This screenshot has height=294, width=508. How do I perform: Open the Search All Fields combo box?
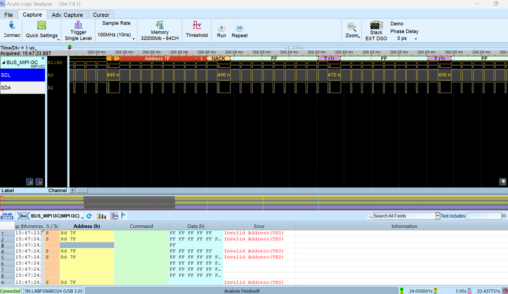click(406, 216)
